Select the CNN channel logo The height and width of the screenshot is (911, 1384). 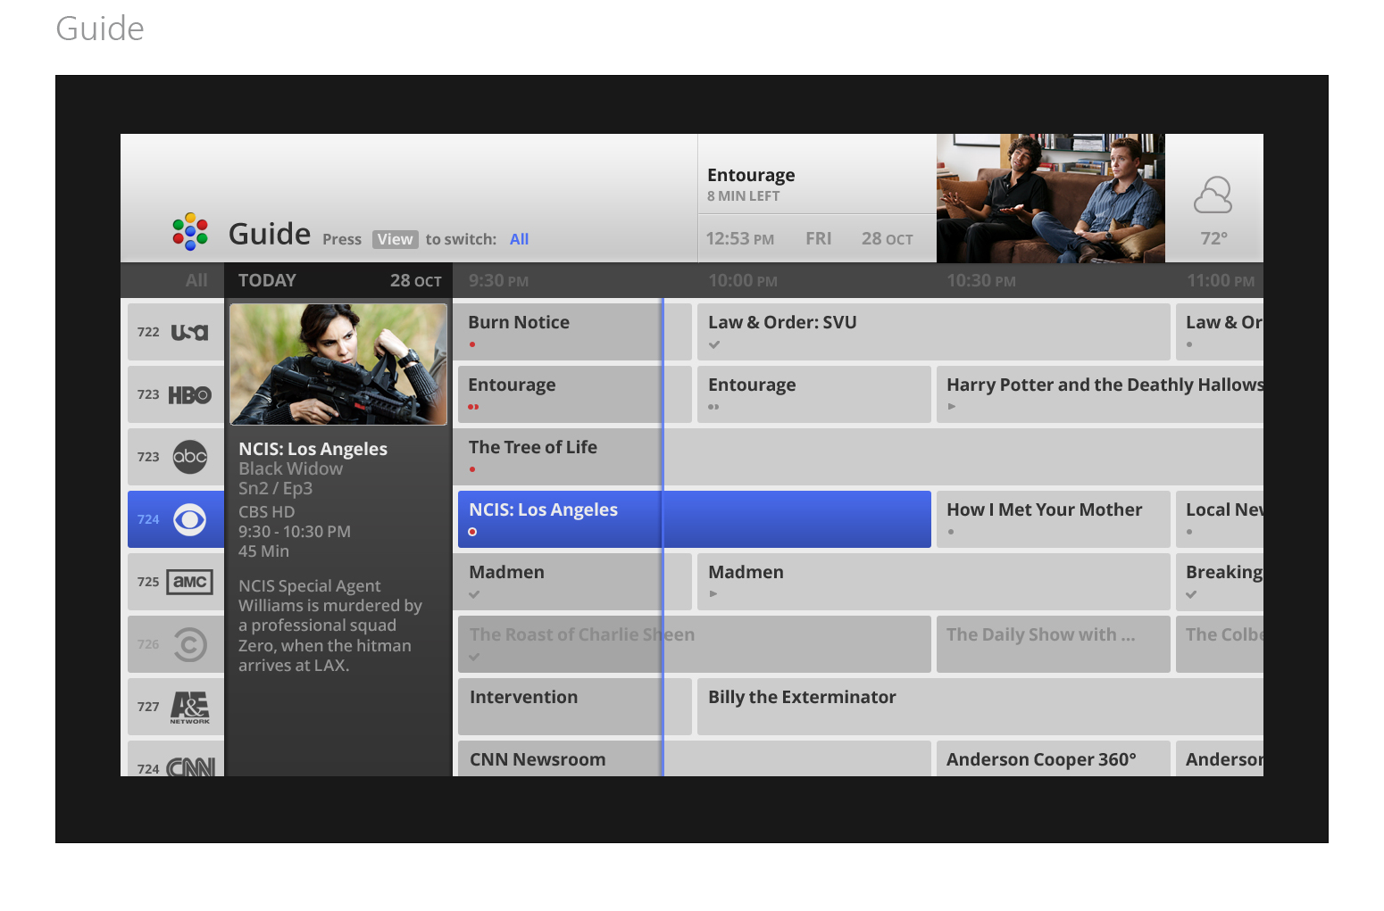[190, 767]
